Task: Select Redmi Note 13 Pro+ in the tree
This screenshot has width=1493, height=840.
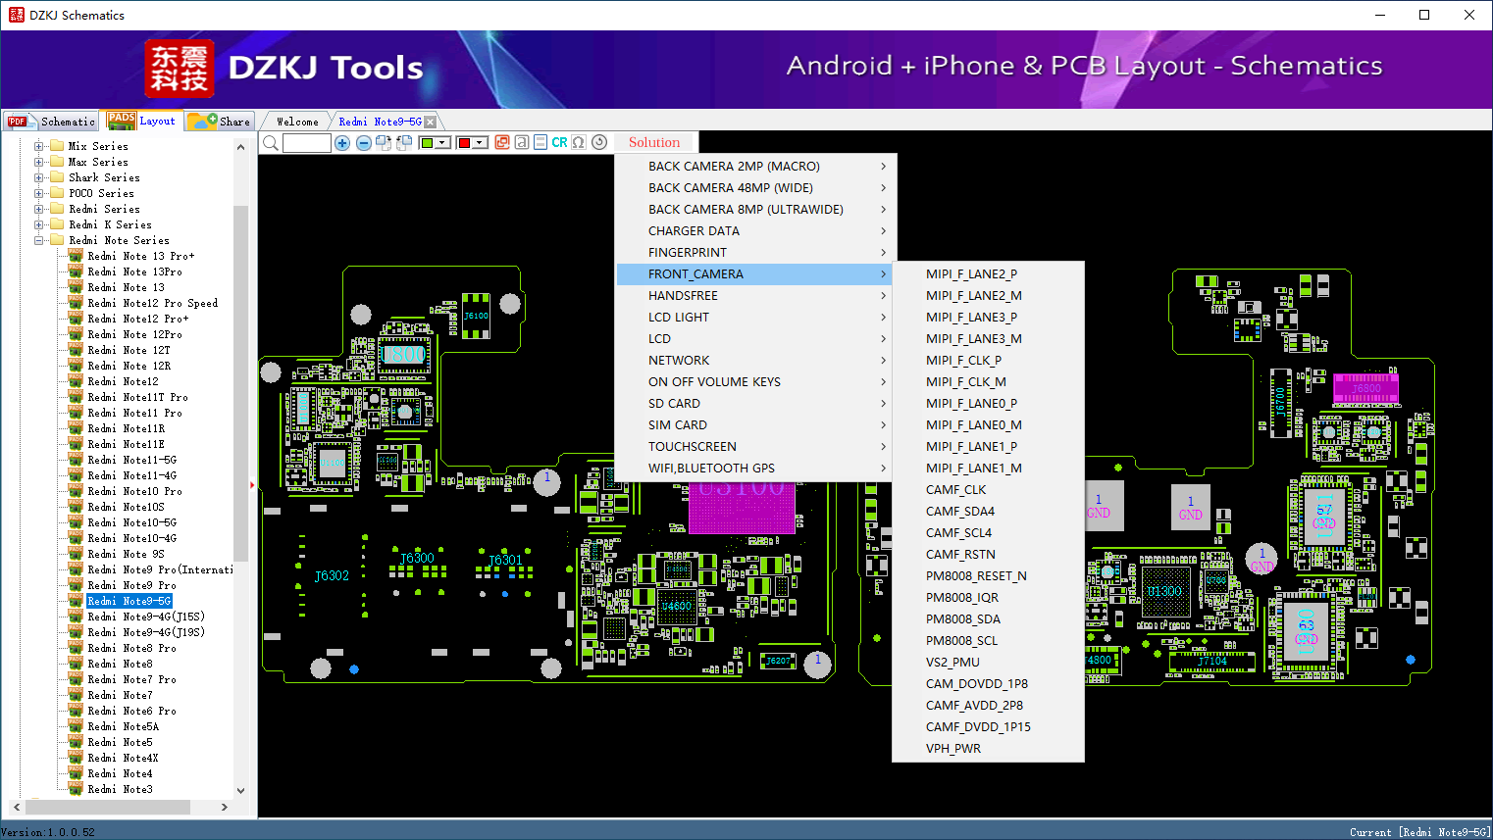Action: coord(141,256)
